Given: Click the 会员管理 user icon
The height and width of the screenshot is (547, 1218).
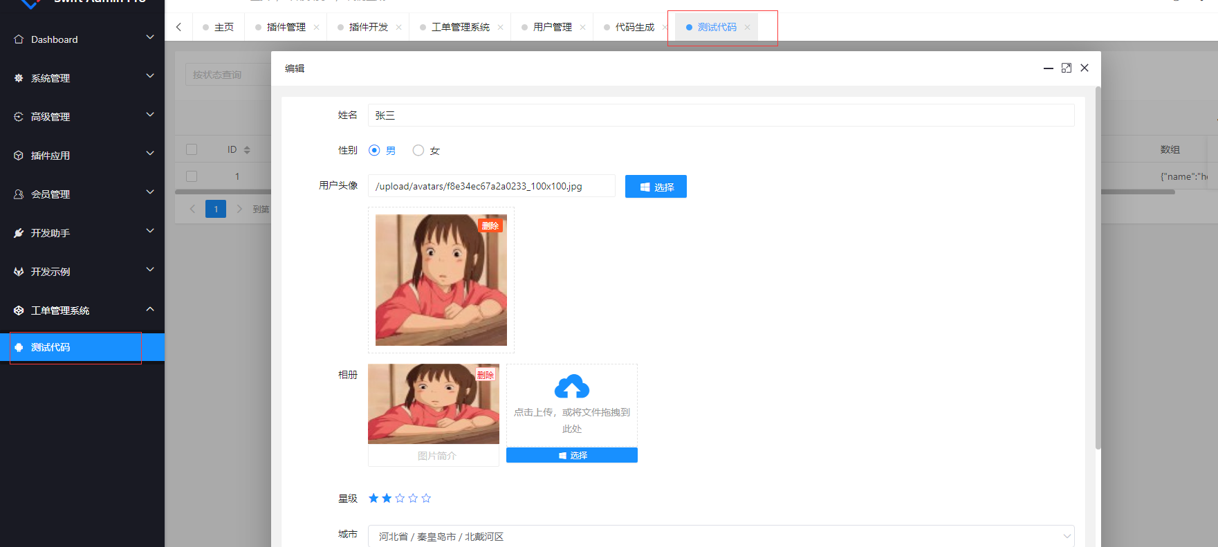Looking at the screenshot, I should tap(19, 194).
